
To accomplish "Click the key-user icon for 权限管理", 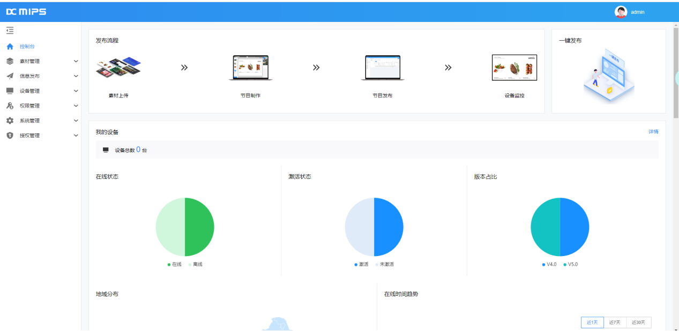I will 10,106.
